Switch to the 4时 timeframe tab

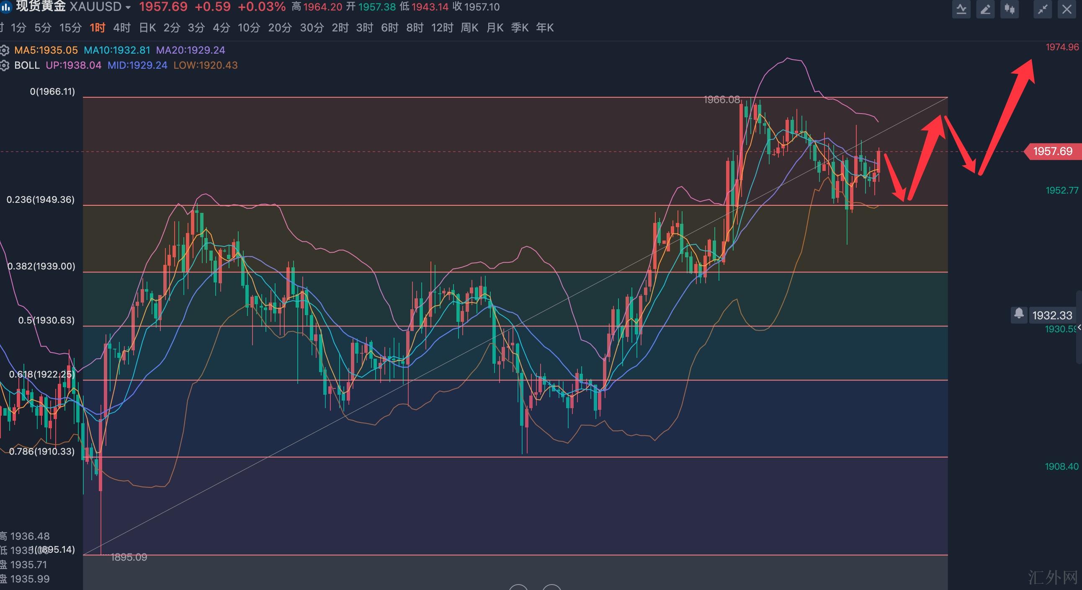tap(122, 28)
